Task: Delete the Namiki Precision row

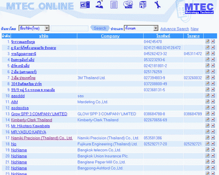Action: pyautogui.click(x=213, y=138)
